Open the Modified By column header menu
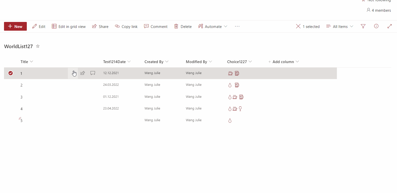 click(x=199, y=62)
